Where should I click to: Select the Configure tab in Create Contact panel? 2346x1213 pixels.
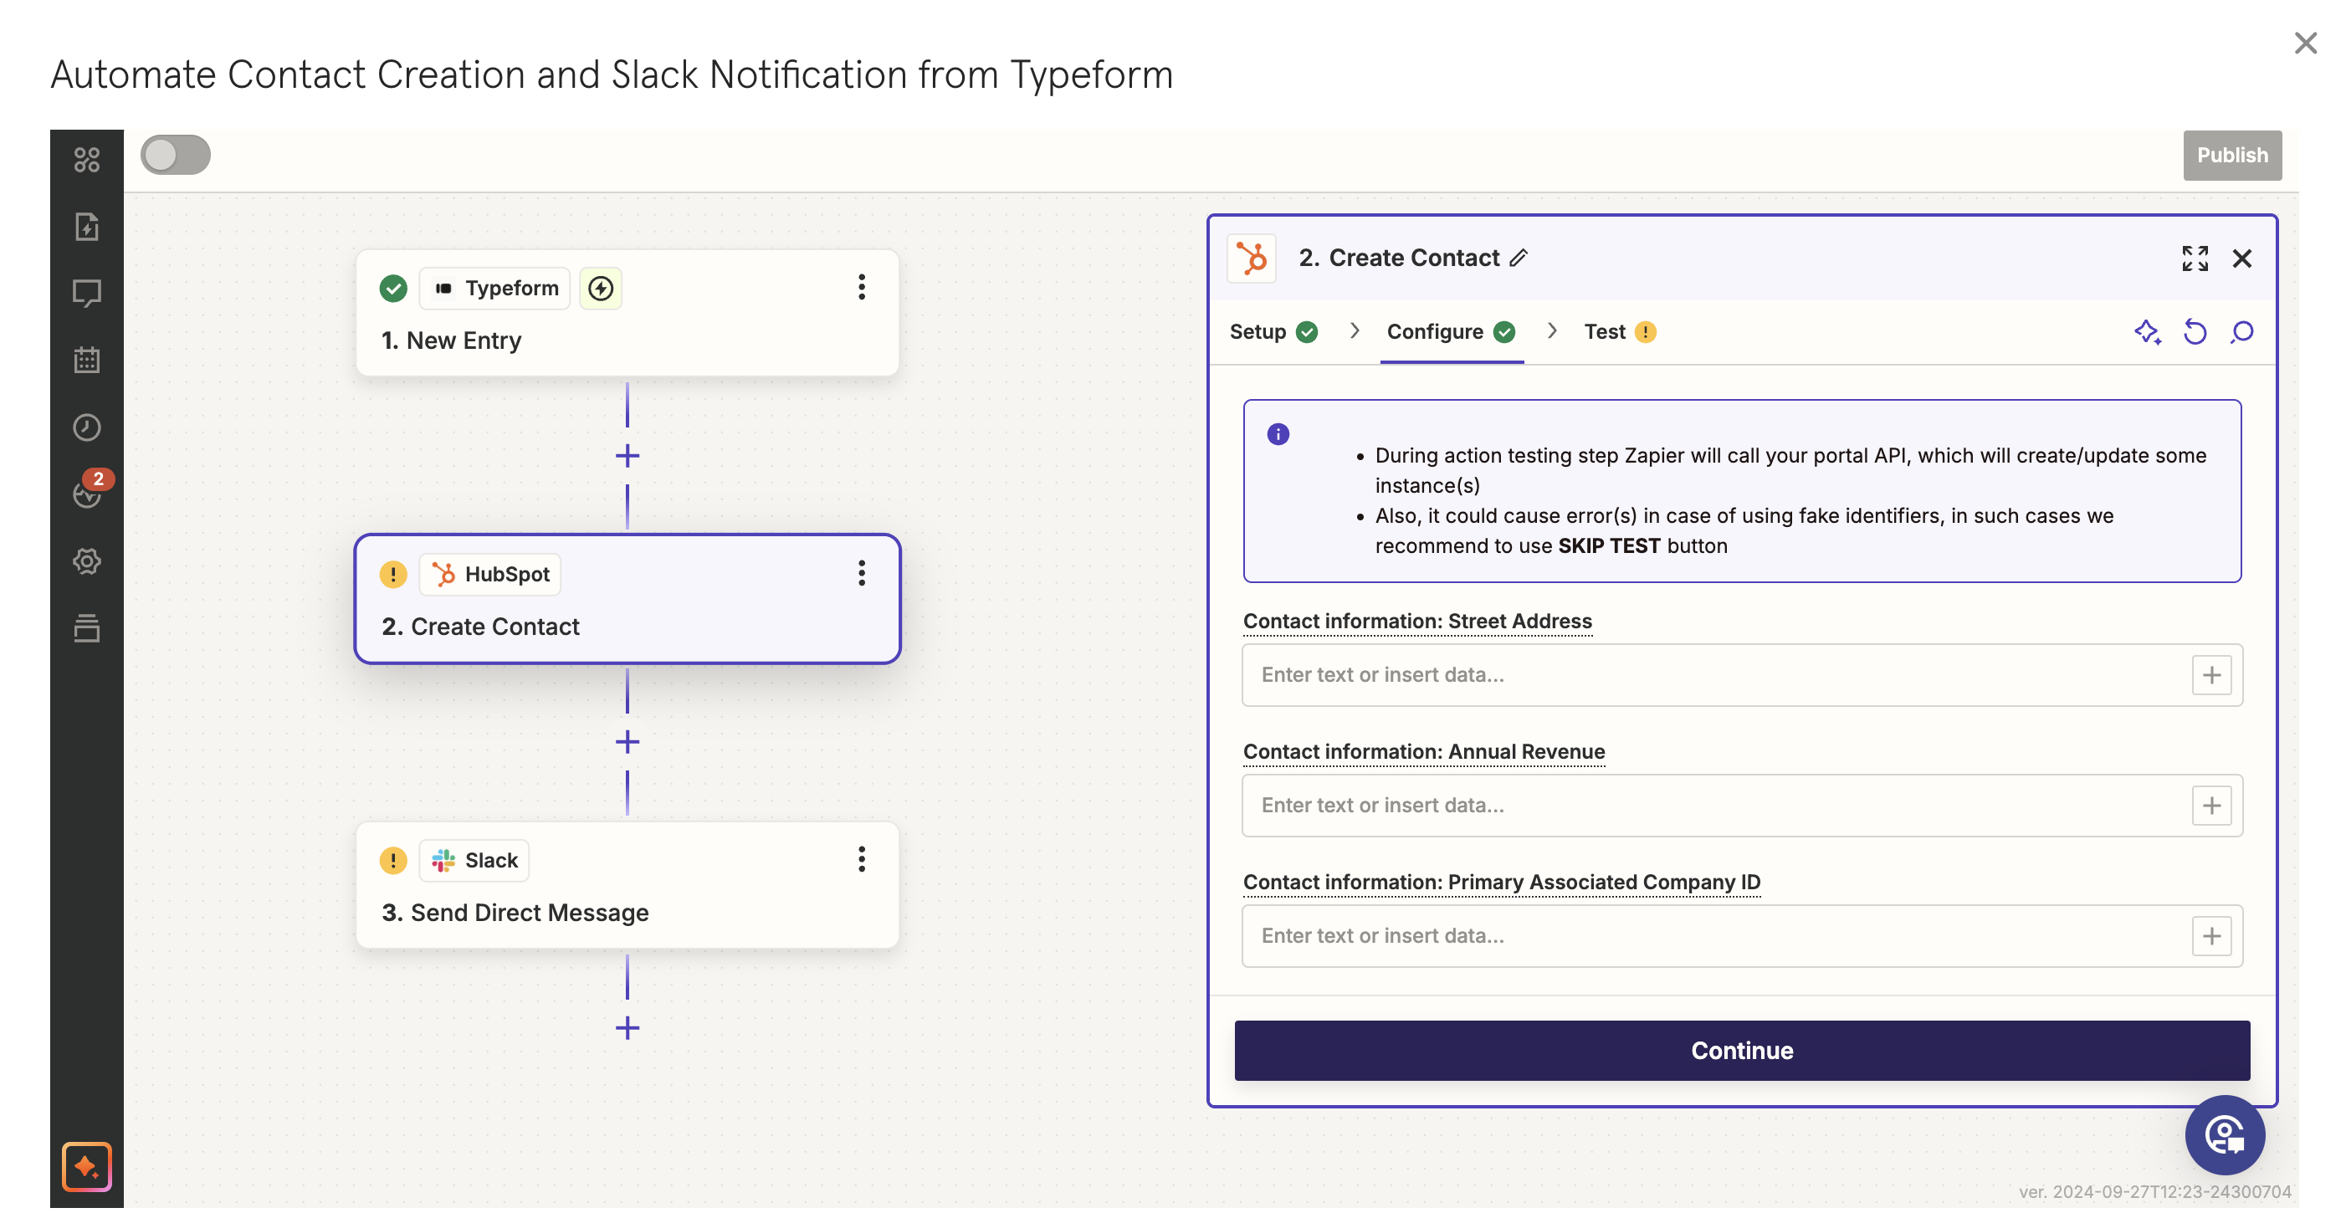point(1435,331)
